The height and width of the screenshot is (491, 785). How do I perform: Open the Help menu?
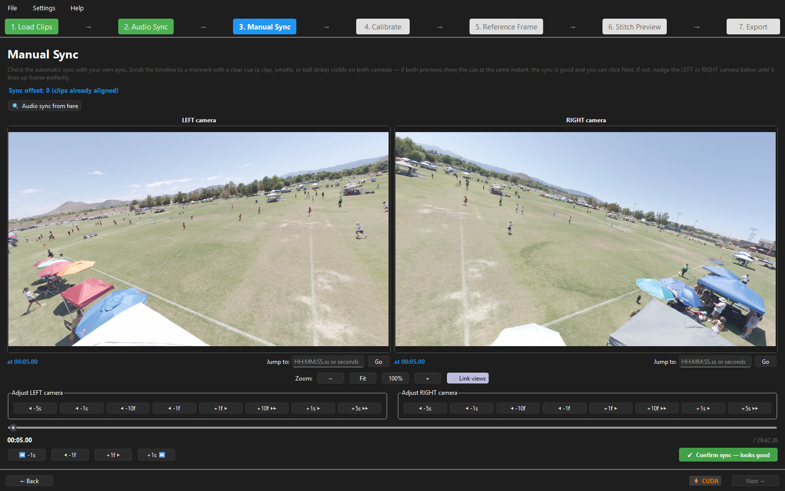pos(77,8)
